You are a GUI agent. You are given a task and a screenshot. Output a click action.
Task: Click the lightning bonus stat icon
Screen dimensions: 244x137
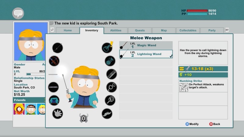[181, 75]
